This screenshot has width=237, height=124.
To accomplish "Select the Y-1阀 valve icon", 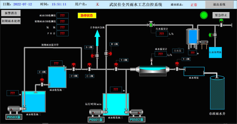I will click(177, 66).
